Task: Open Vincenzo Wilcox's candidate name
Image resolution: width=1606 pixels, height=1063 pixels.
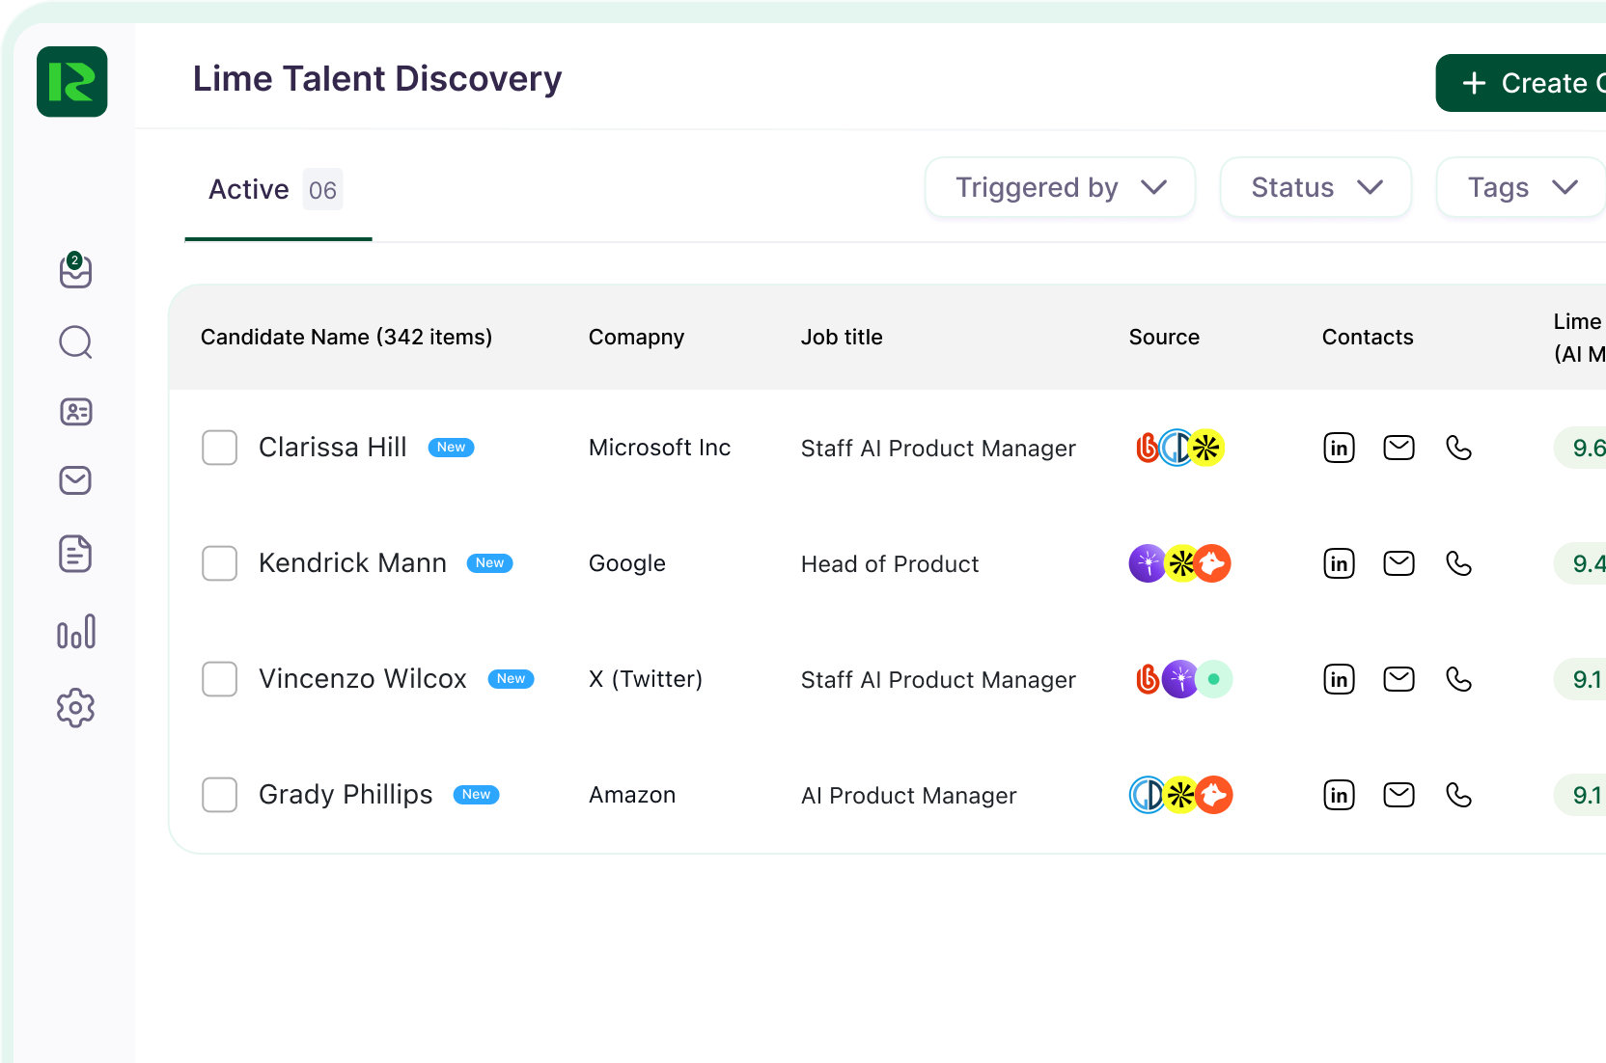Action: point(363,679)
